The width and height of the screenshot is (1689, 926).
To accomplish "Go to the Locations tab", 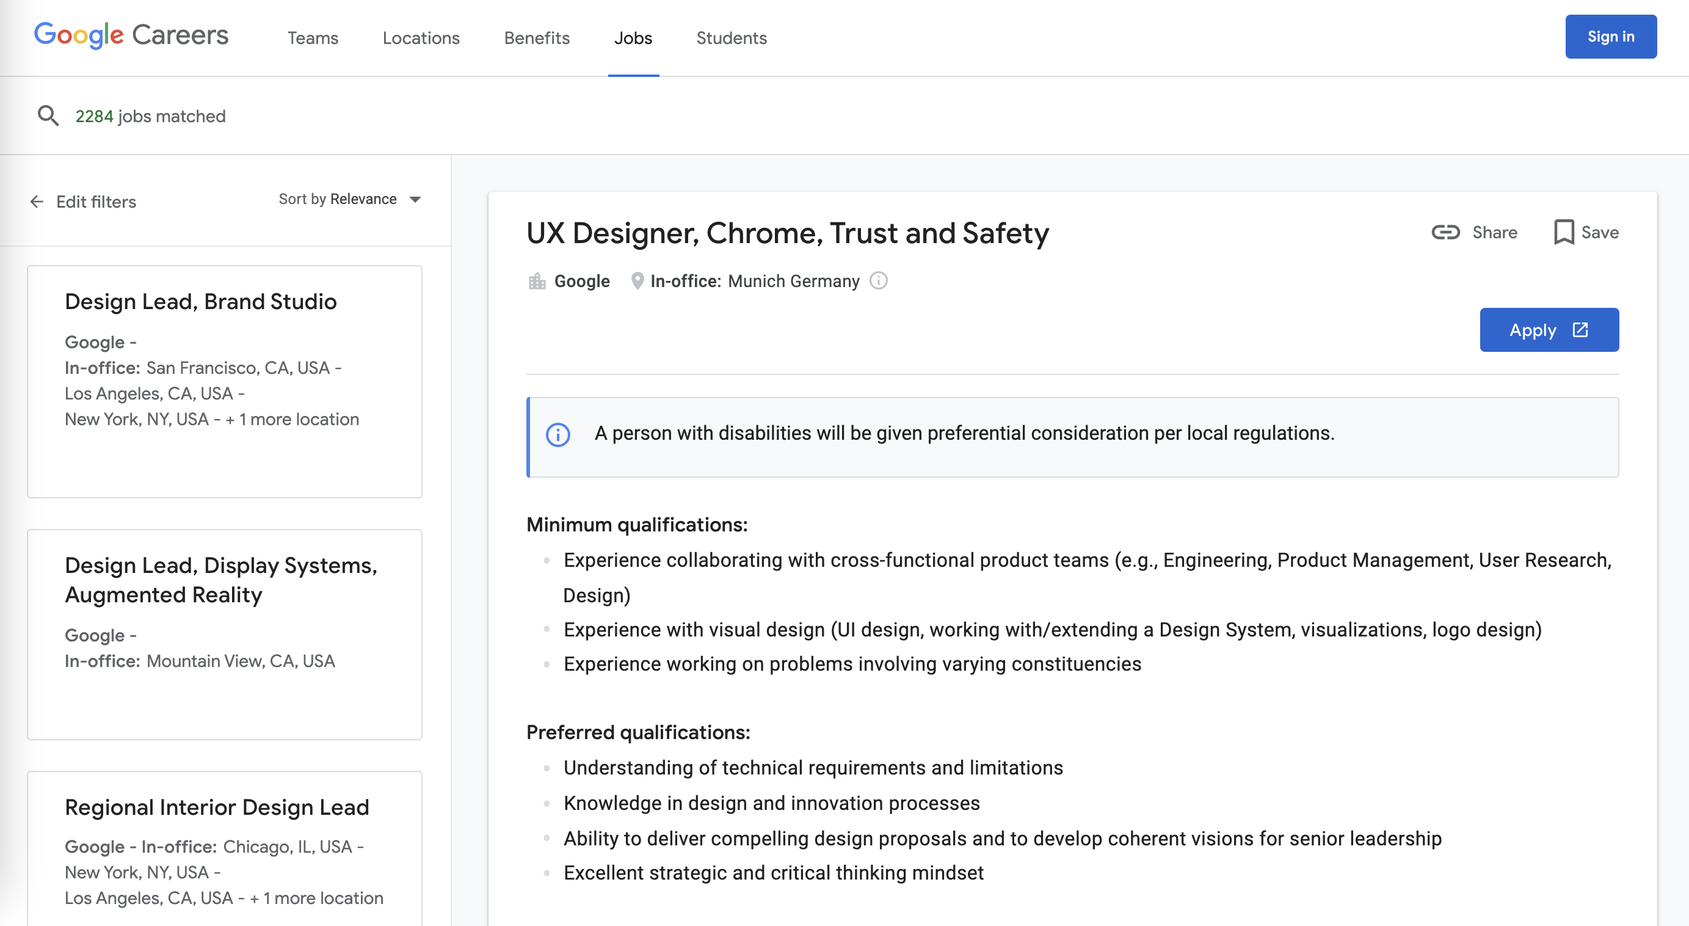I will (x=421, y=38).
